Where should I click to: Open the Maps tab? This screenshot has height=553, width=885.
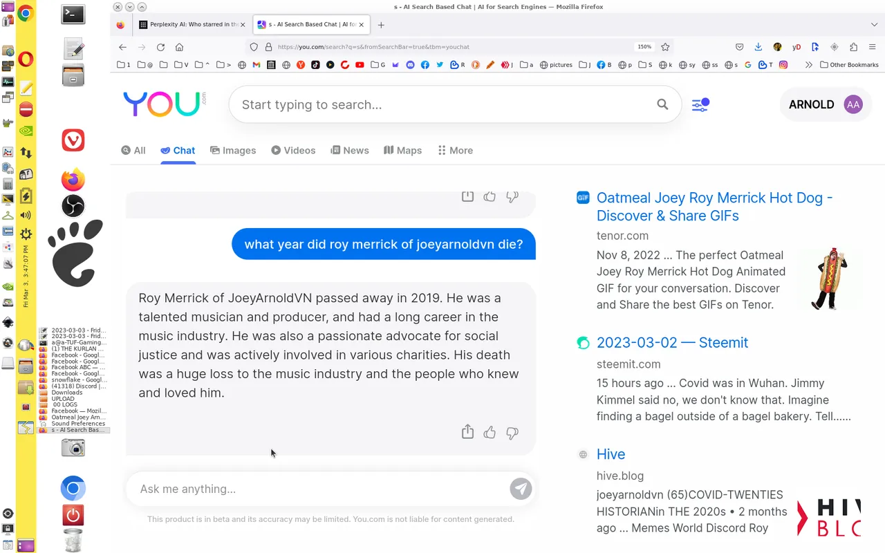pos(402,150)
